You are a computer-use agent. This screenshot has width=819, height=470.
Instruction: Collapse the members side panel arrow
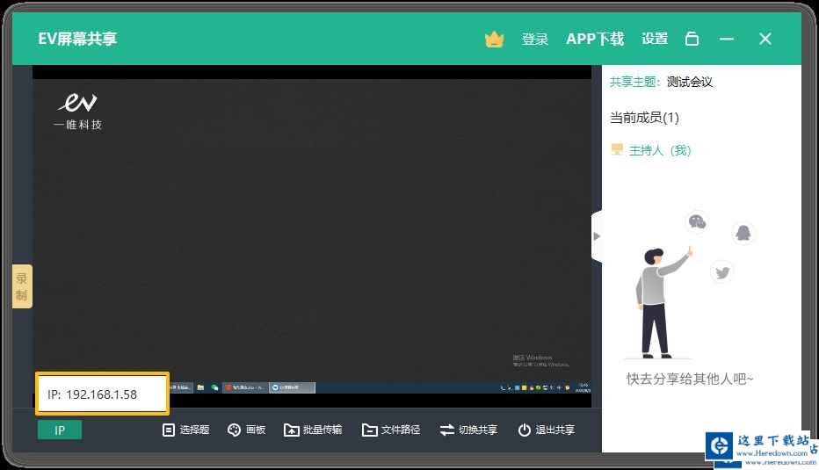click(x=597, y=236)
